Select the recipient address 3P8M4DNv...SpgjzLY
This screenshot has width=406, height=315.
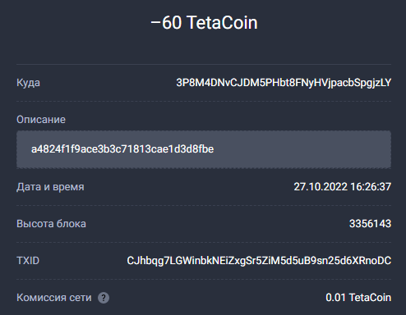[284, 83]
